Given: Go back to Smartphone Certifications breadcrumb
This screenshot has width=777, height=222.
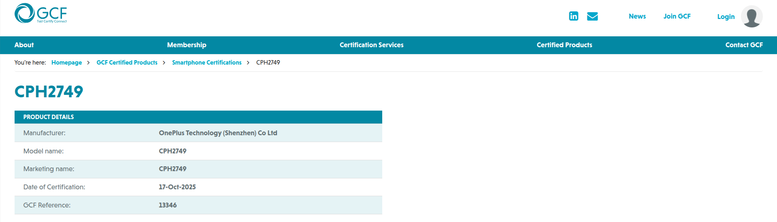Looking at the screenshot, I should click(x=206, y=63).
